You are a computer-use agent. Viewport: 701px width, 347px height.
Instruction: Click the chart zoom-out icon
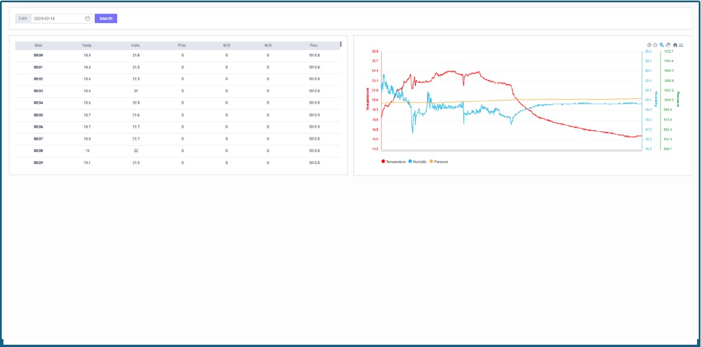[x=655, y=45]
